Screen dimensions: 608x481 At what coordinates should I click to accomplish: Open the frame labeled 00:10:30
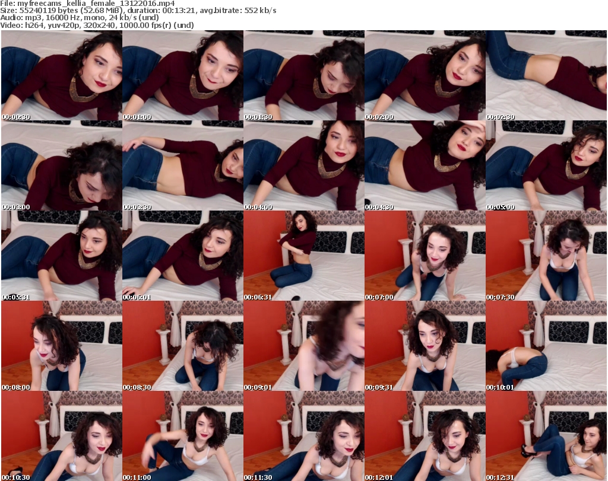61,436
